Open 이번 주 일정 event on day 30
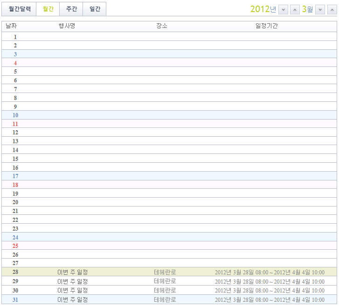Screen dimensions: 339x306 [72, 290]
